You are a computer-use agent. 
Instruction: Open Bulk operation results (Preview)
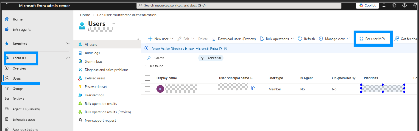(107, 112)
